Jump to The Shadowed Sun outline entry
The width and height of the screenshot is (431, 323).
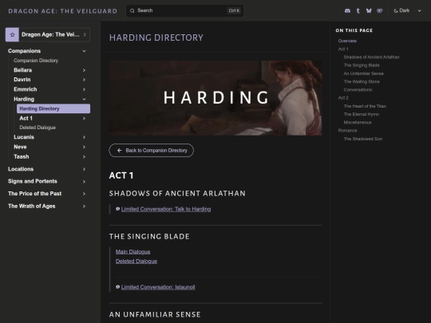[363, 139]
